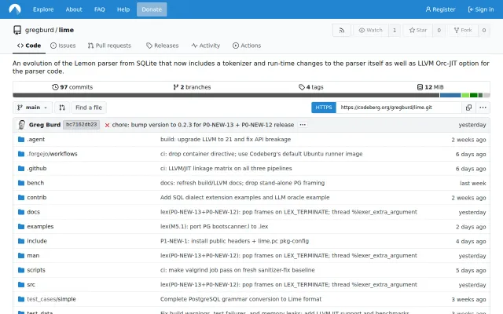Click the src folder icon
503x314 pixels.
pyautogui.click(x=21, y=284)
